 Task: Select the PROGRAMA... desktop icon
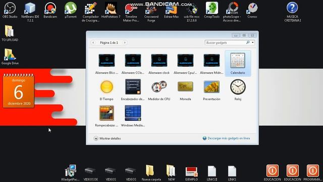point(313,173)
